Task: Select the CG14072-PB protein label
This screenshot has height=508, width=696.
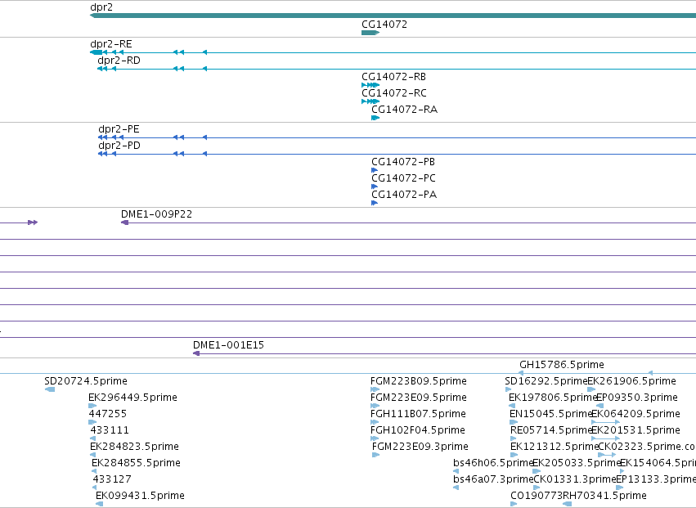Action: (403, 162)
